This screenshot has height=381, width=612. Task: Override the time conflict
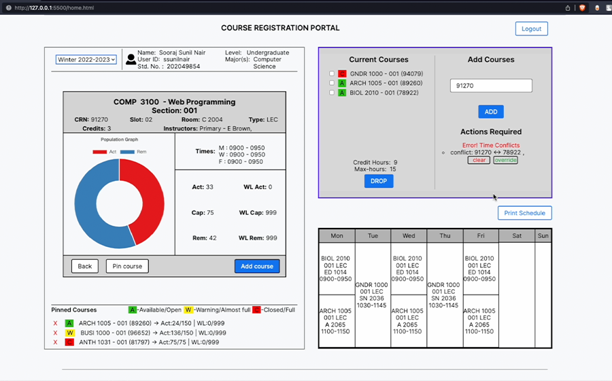coord(505,160)
